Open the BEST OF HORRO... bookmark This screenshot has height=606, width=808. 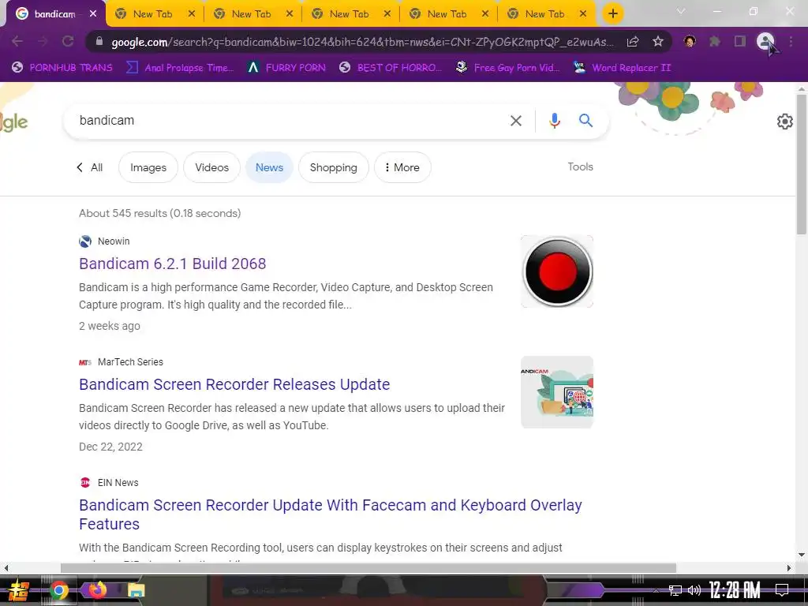tap(391, 68)
